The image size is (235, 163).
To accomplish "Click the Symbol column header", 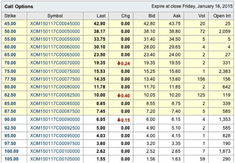I will [x=55, y=16].
